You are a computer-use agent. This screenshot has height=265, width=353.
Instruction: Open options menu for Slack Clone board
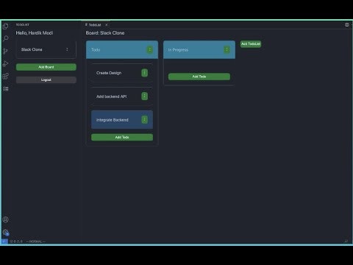coord(67,49)
